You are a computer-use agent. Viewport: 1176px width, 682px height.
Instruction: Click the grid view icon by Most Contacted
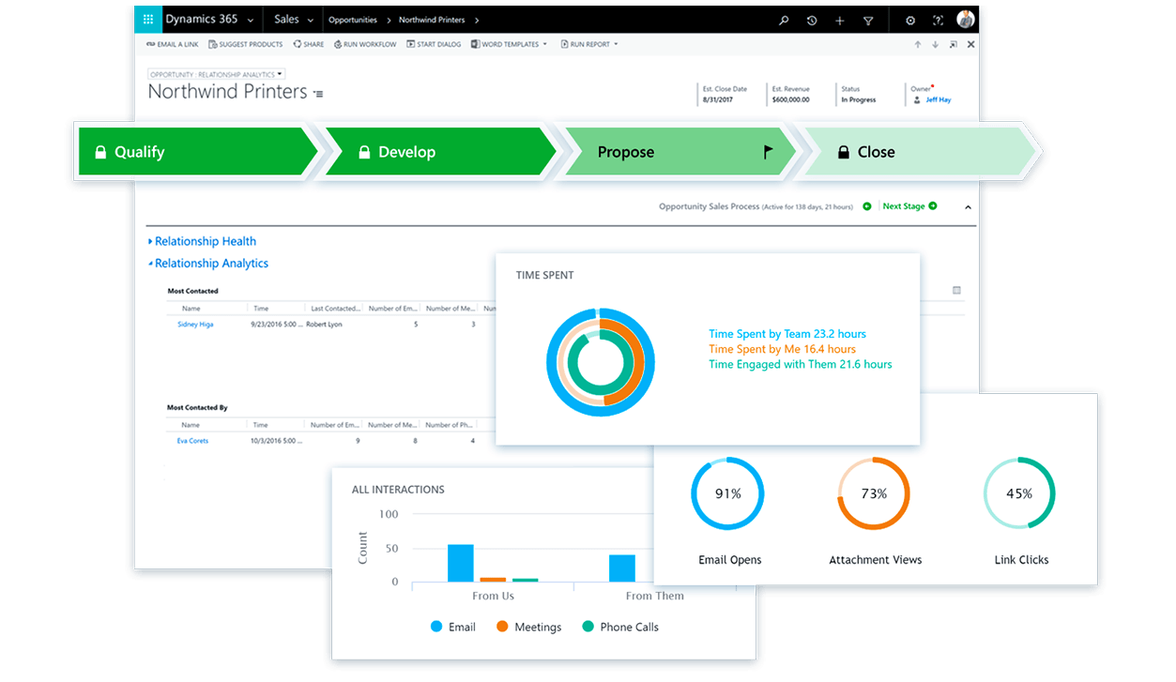pyautogui.click(x=956, y=291)
